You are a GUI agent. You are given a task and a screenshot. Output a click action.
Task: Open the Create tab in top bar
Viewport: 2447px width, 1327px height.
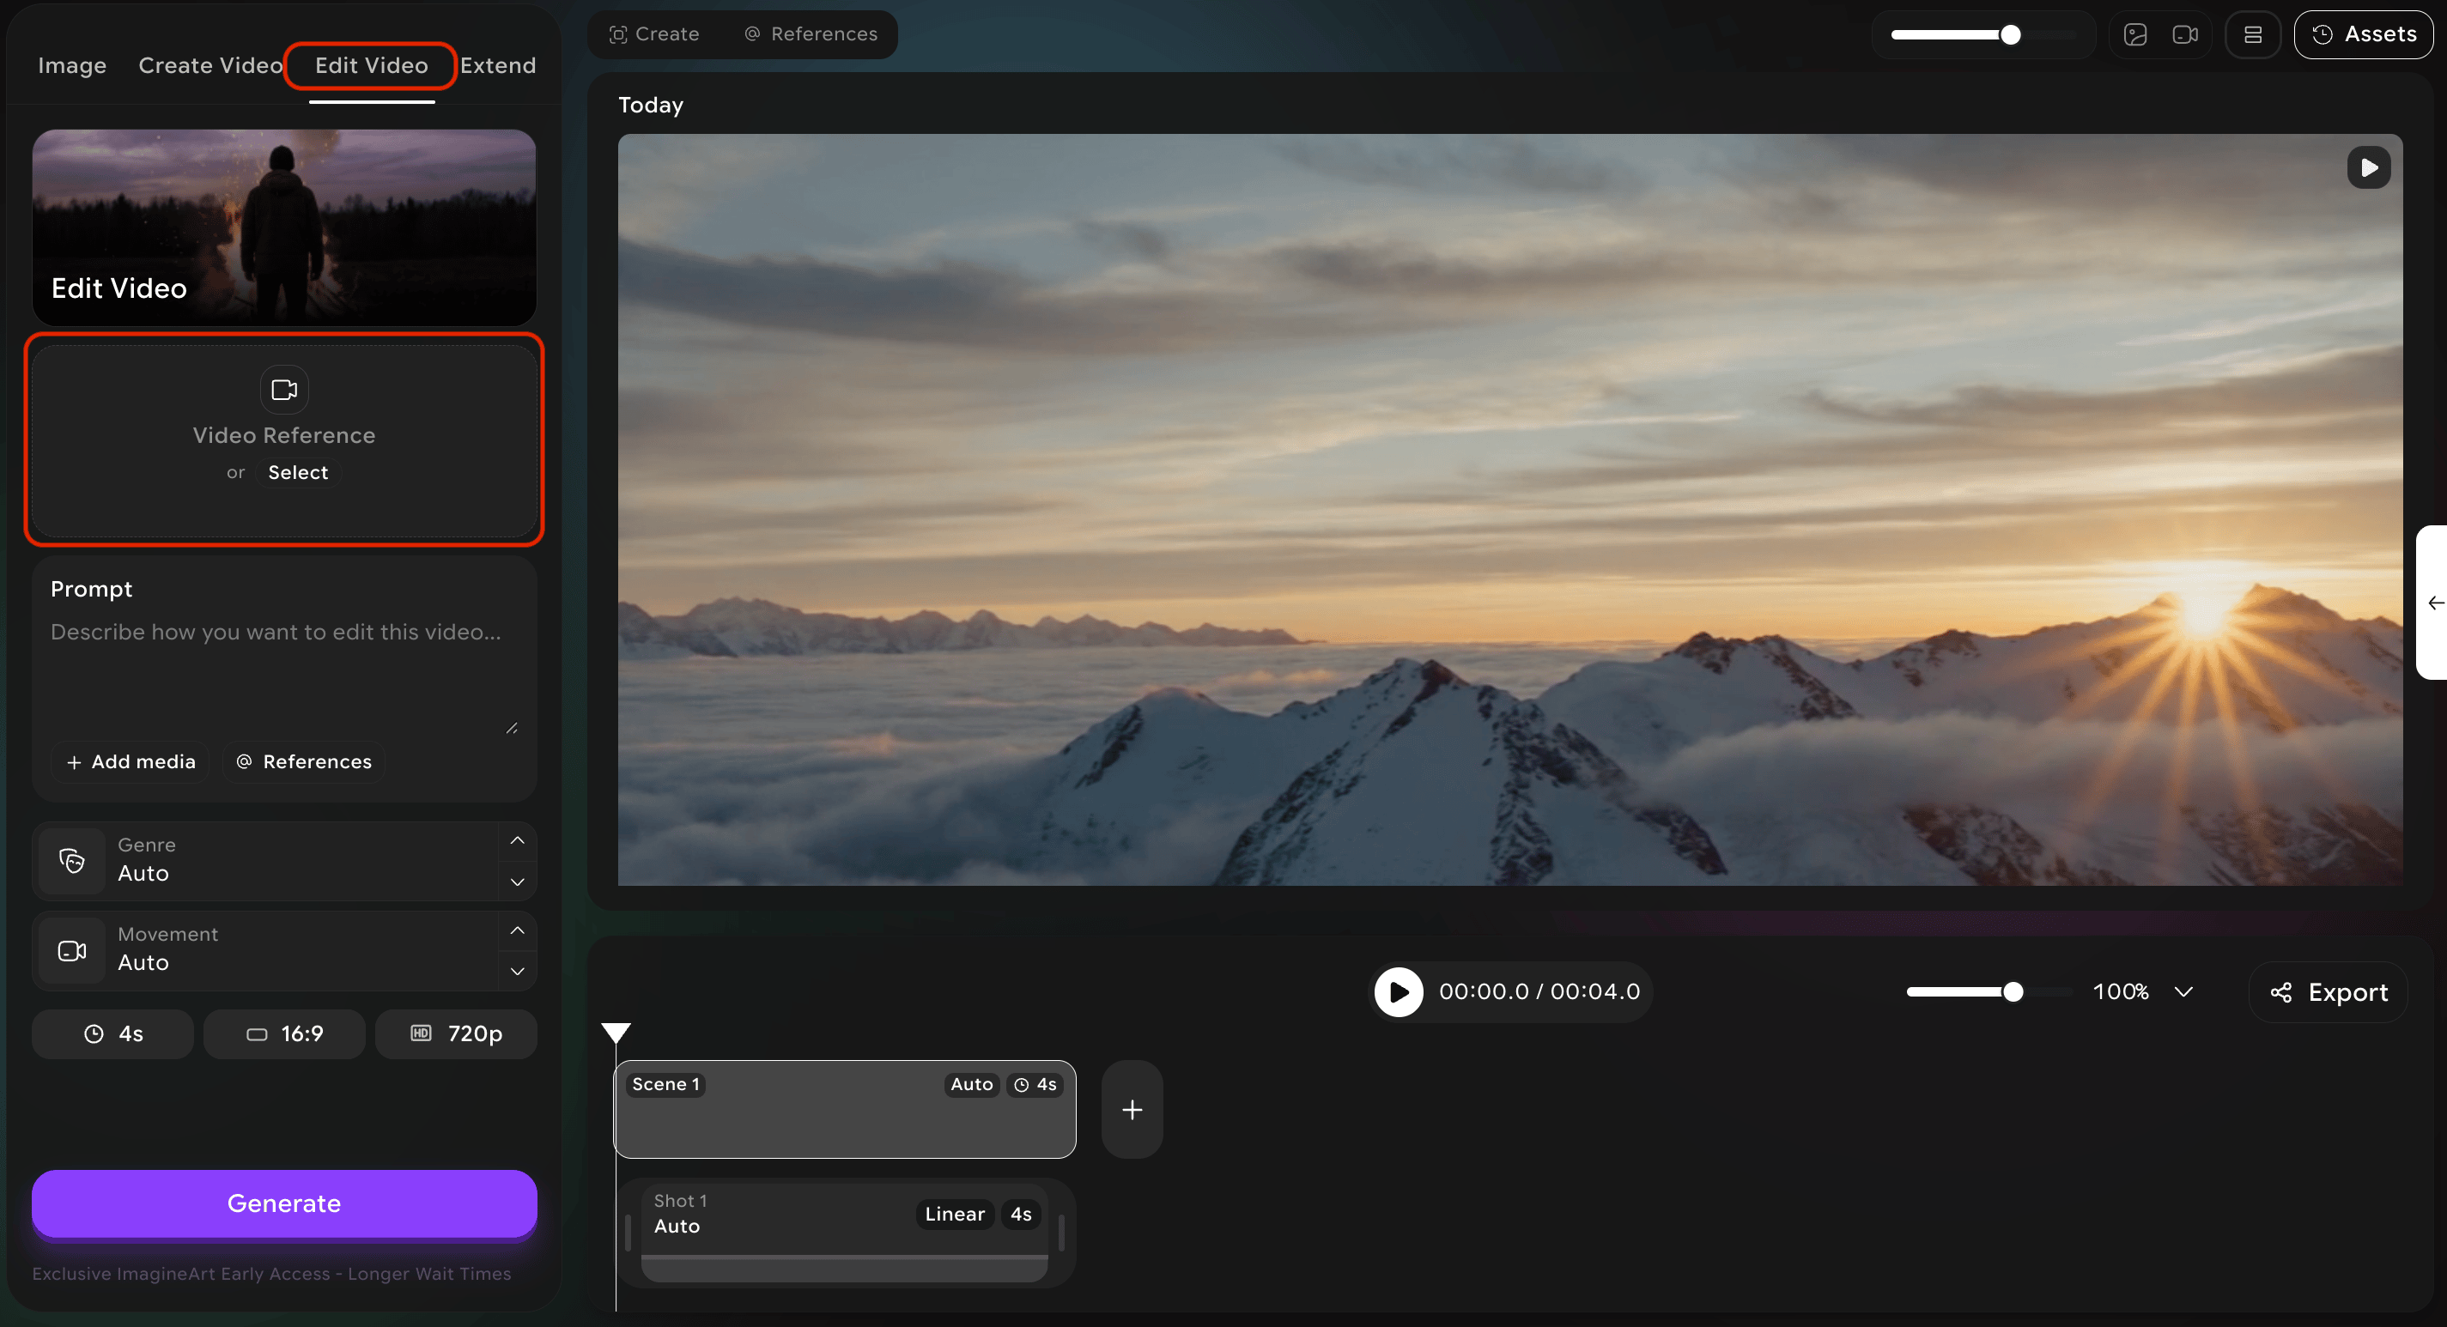[654, 34]
